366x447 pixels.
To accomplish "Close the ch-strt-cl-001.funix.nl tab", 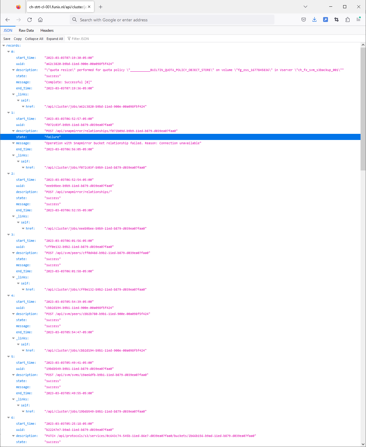I will pos(89,7).
